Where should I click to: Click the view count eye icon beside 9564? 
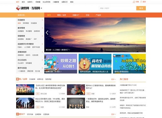[60, 94]
